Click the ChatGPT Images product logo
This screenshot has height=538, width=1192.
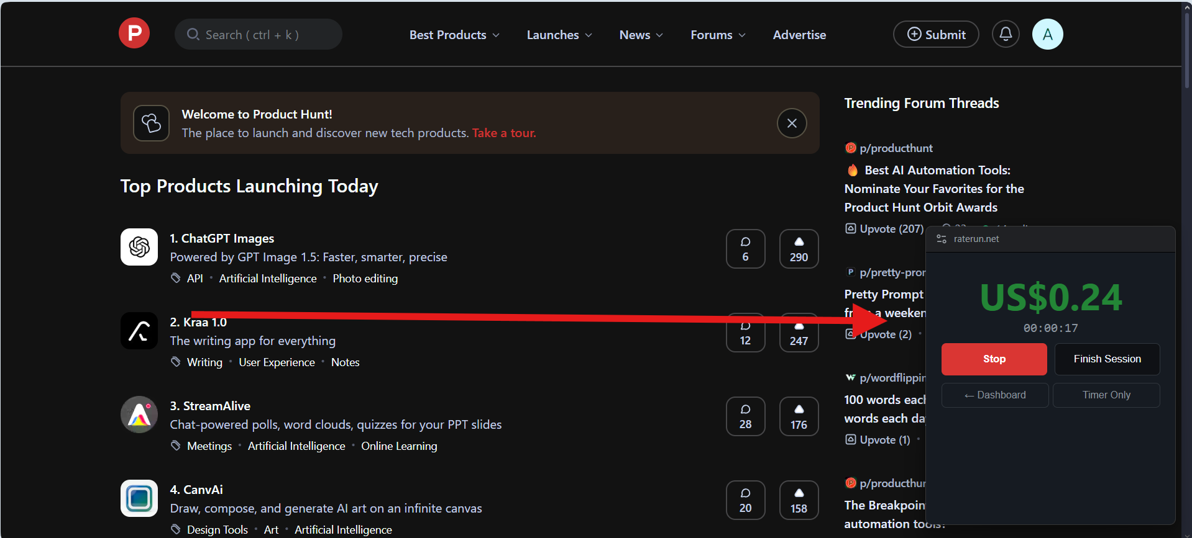(139, 247)
